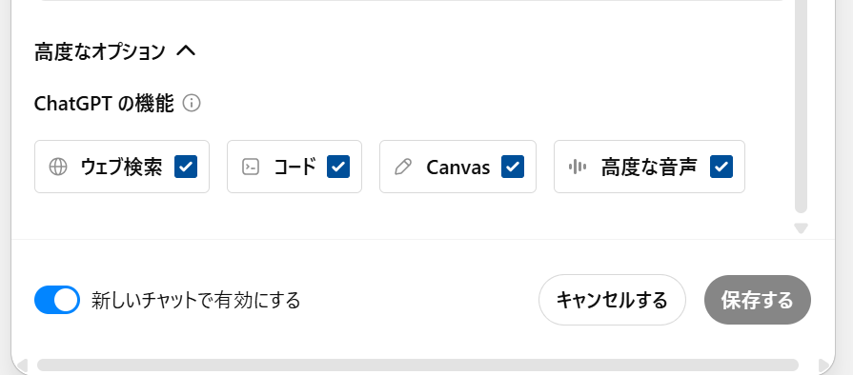Click the 保存する button
The width and height of the screenshot is (853, 375).
coord(758,300)
